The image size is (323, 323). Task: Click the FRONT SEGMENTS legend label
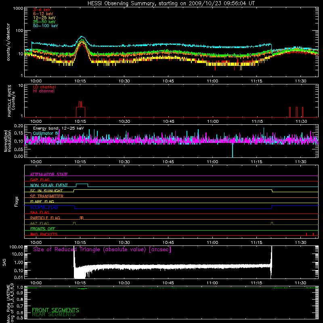pos(55,310)
